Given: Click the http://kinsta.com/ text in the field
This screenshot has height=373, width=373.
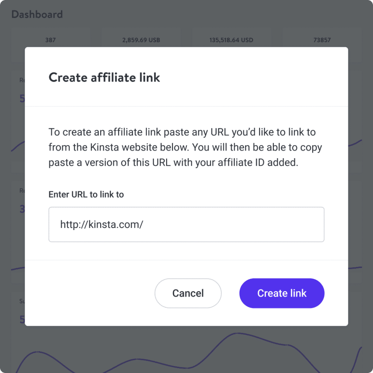Looking at the screenshot, I should [x=102, y=224].
